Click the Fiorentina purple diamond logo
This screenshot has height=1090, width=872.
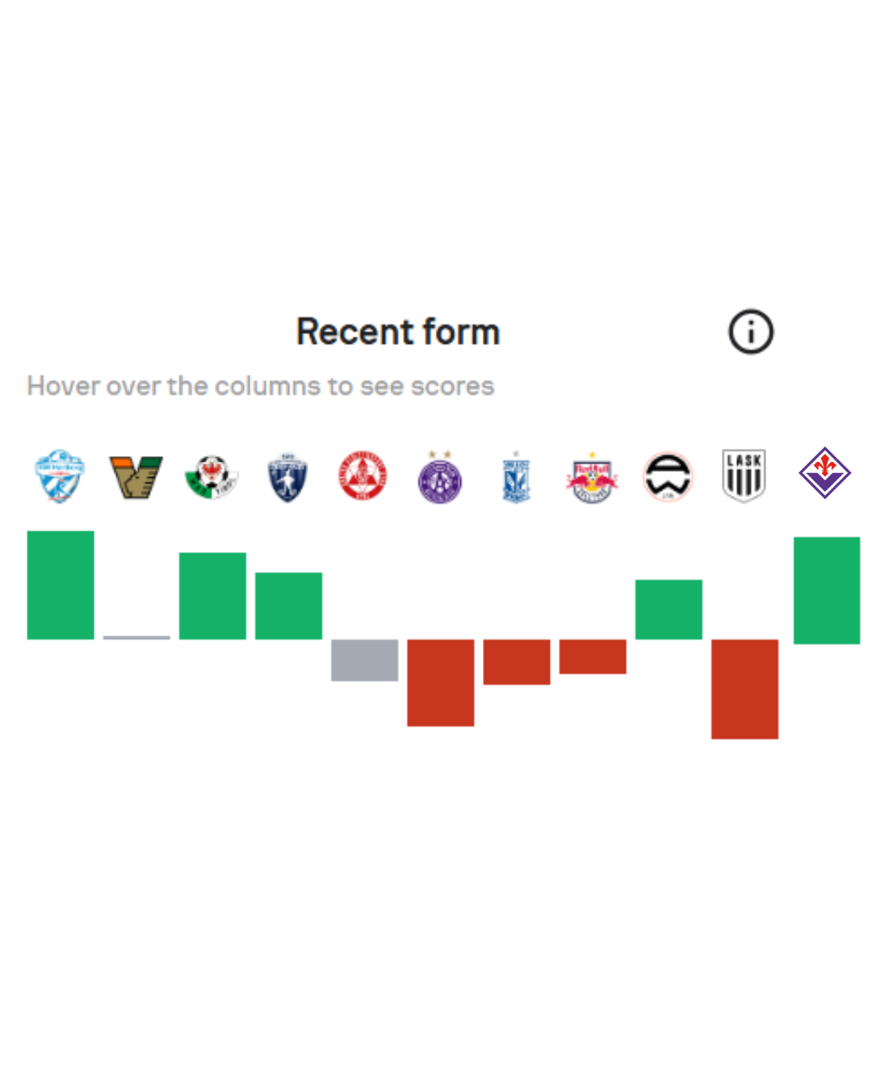point(824,473)
